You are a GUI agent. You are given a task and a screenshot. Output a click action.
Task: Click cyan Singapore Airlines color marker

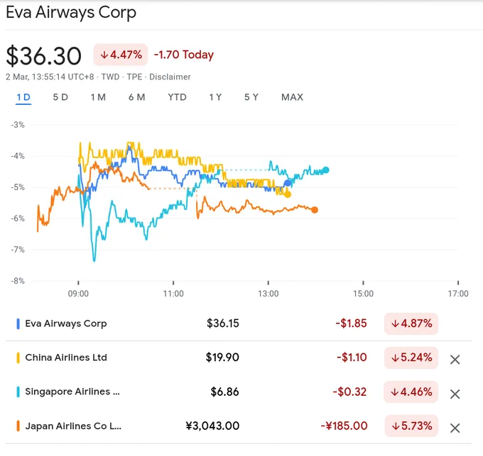(x=18, y=391)
